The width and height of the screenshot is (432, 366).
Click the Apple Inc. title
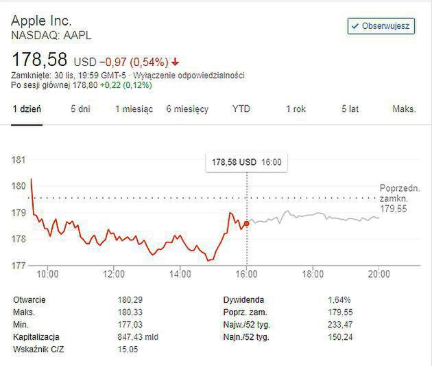pos(41,21)
